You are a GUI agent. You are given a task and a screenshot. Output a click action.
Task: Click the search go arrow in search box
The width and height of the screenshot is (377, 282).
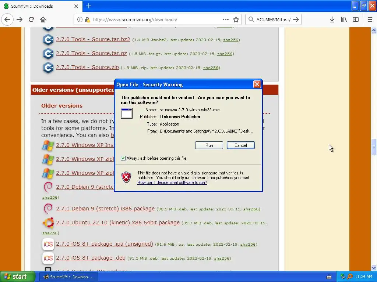click(x=296, y=19)
